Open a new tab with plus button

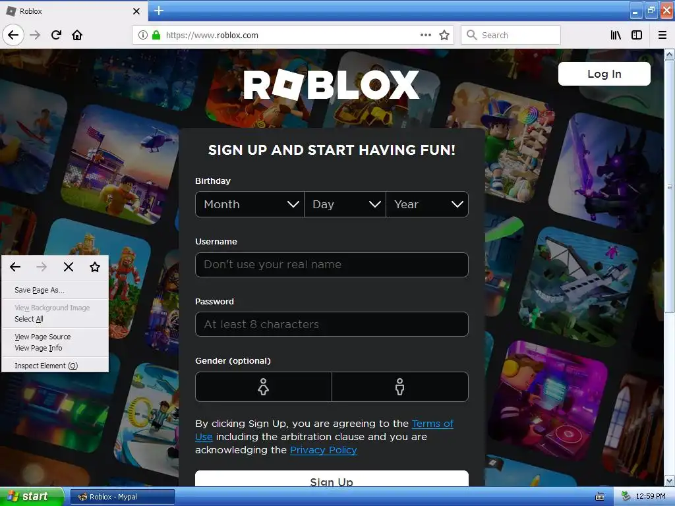(x=159, y=11)
